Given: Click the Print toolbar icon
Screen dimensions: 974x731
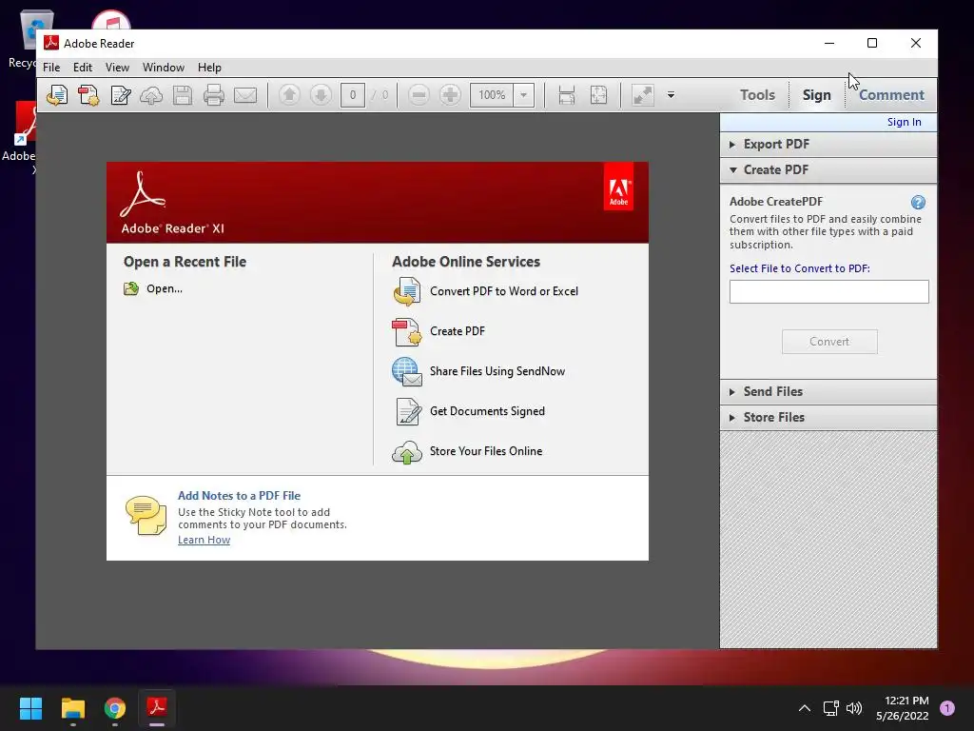Looking at the screenshot, I should pyautogui.click(x=214, y=95).
